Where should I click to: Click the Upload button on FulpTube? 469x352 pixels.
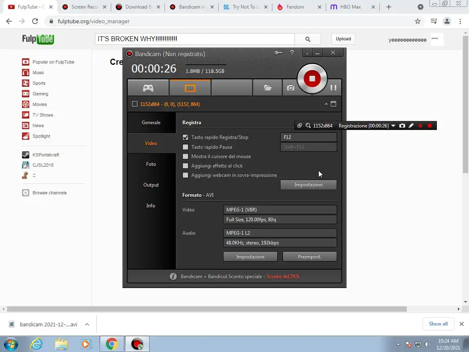(x=343, y=39)
